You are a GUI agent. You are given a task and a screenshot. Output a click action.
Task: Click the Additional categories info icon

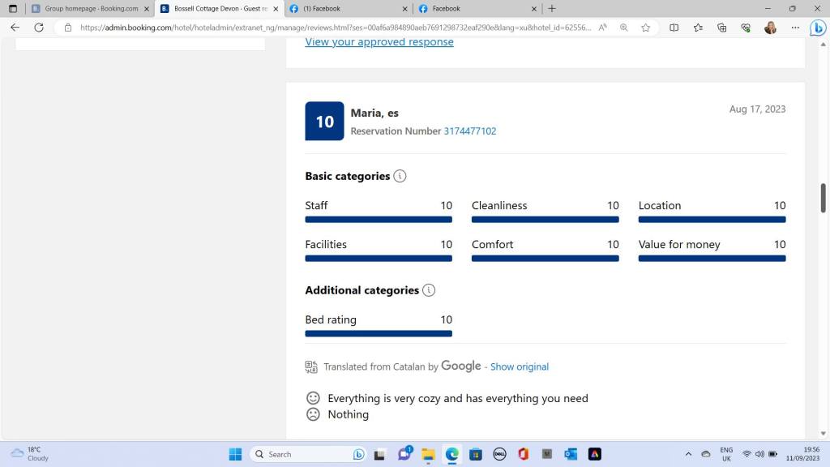click(x=429, y=290)
